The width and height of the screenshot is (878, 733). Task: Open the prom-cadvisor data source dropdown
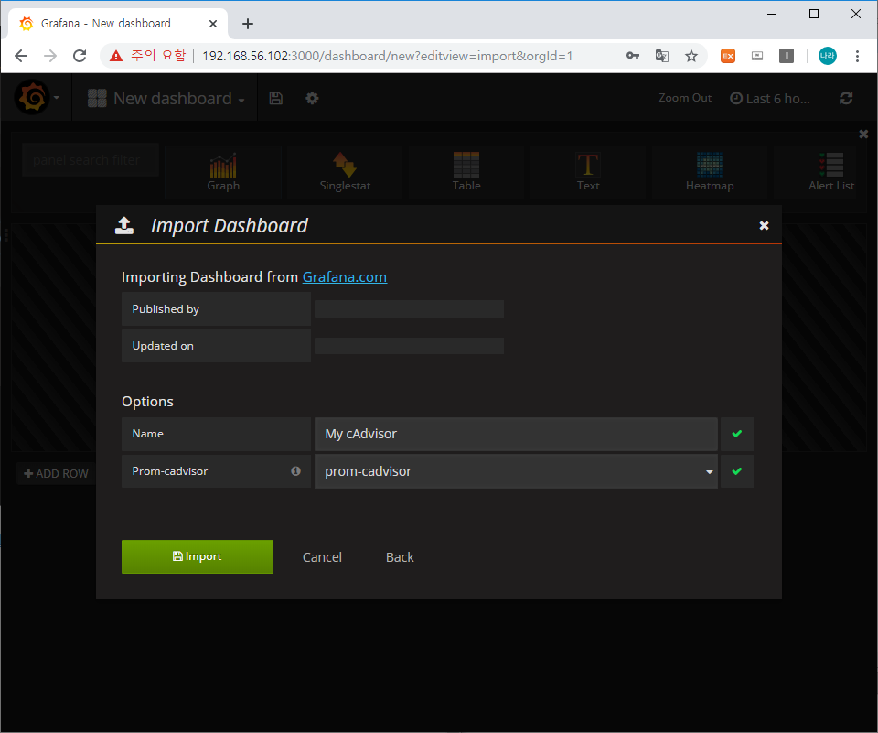(516, 471)
